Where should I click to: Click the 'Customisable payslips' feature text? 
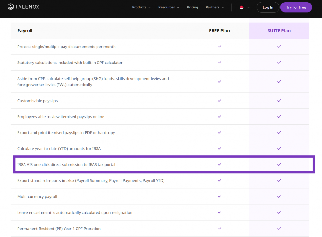(x=37, y=101)
